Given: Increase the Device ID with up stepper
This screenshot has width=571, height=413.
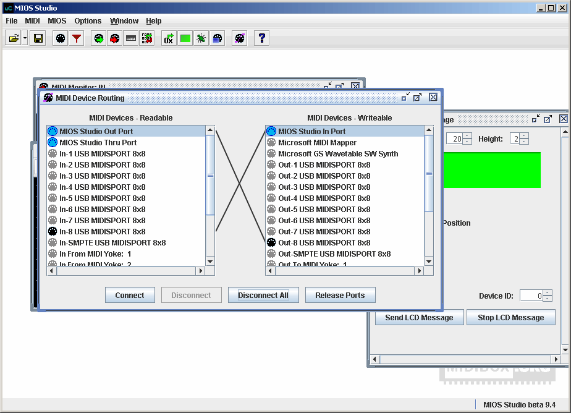Looking at the screenshot, I should coord(548,292).
